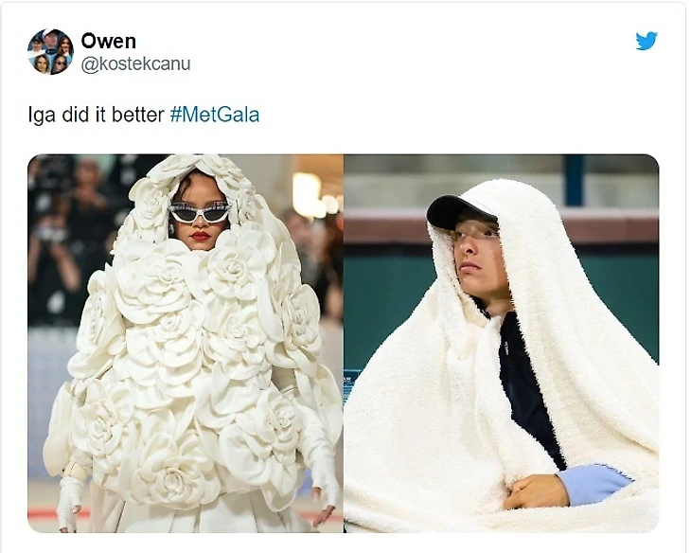Follow the #MetGala hashtag link
Viewport: 691px width, 553px height.
pos(215,115)
